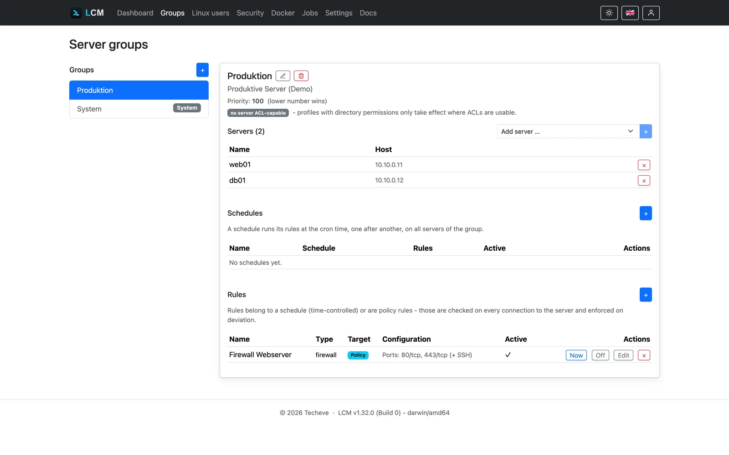Open the Docker page
The image size is (729, 455).
point(283,13)
